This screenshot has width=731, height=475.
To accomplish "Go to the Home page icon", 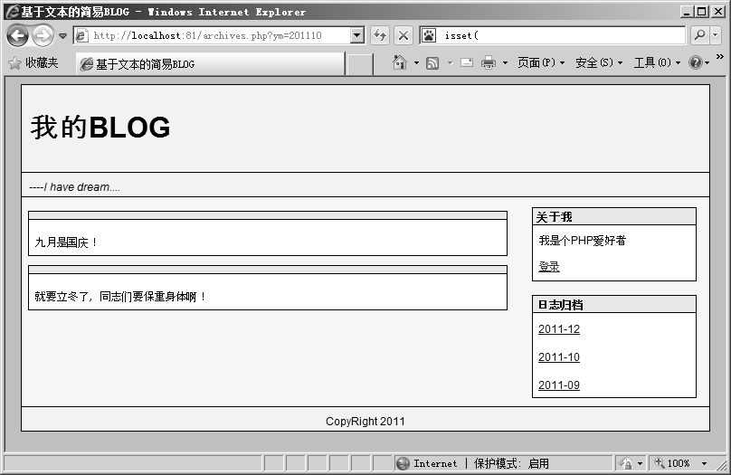I will (400, 62).
